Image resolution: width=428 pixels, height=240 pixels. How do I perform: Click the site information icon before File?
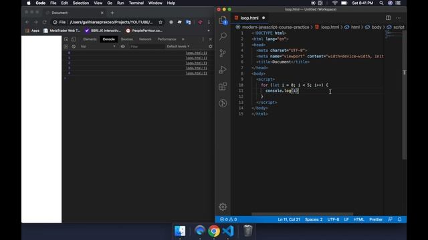(x=55, y=22)
